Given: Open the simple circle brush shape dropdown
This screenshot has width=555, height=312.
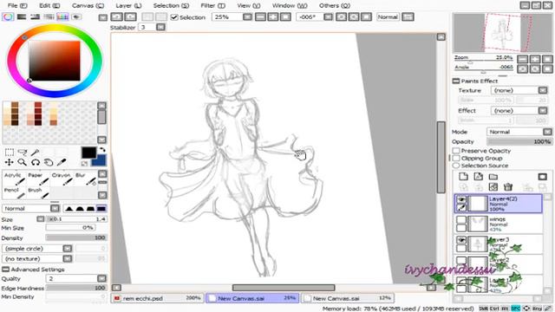Looking at the screenshot, I should pos(68,249).
